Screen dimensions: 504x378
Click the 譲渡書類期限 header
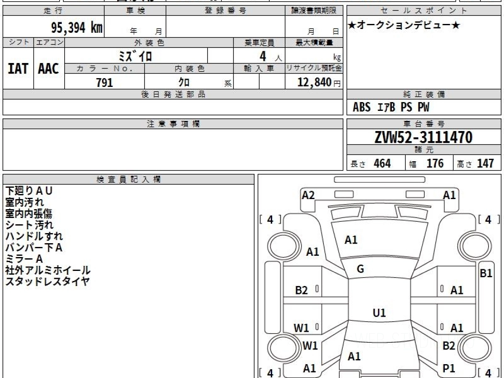click(314, 11)
